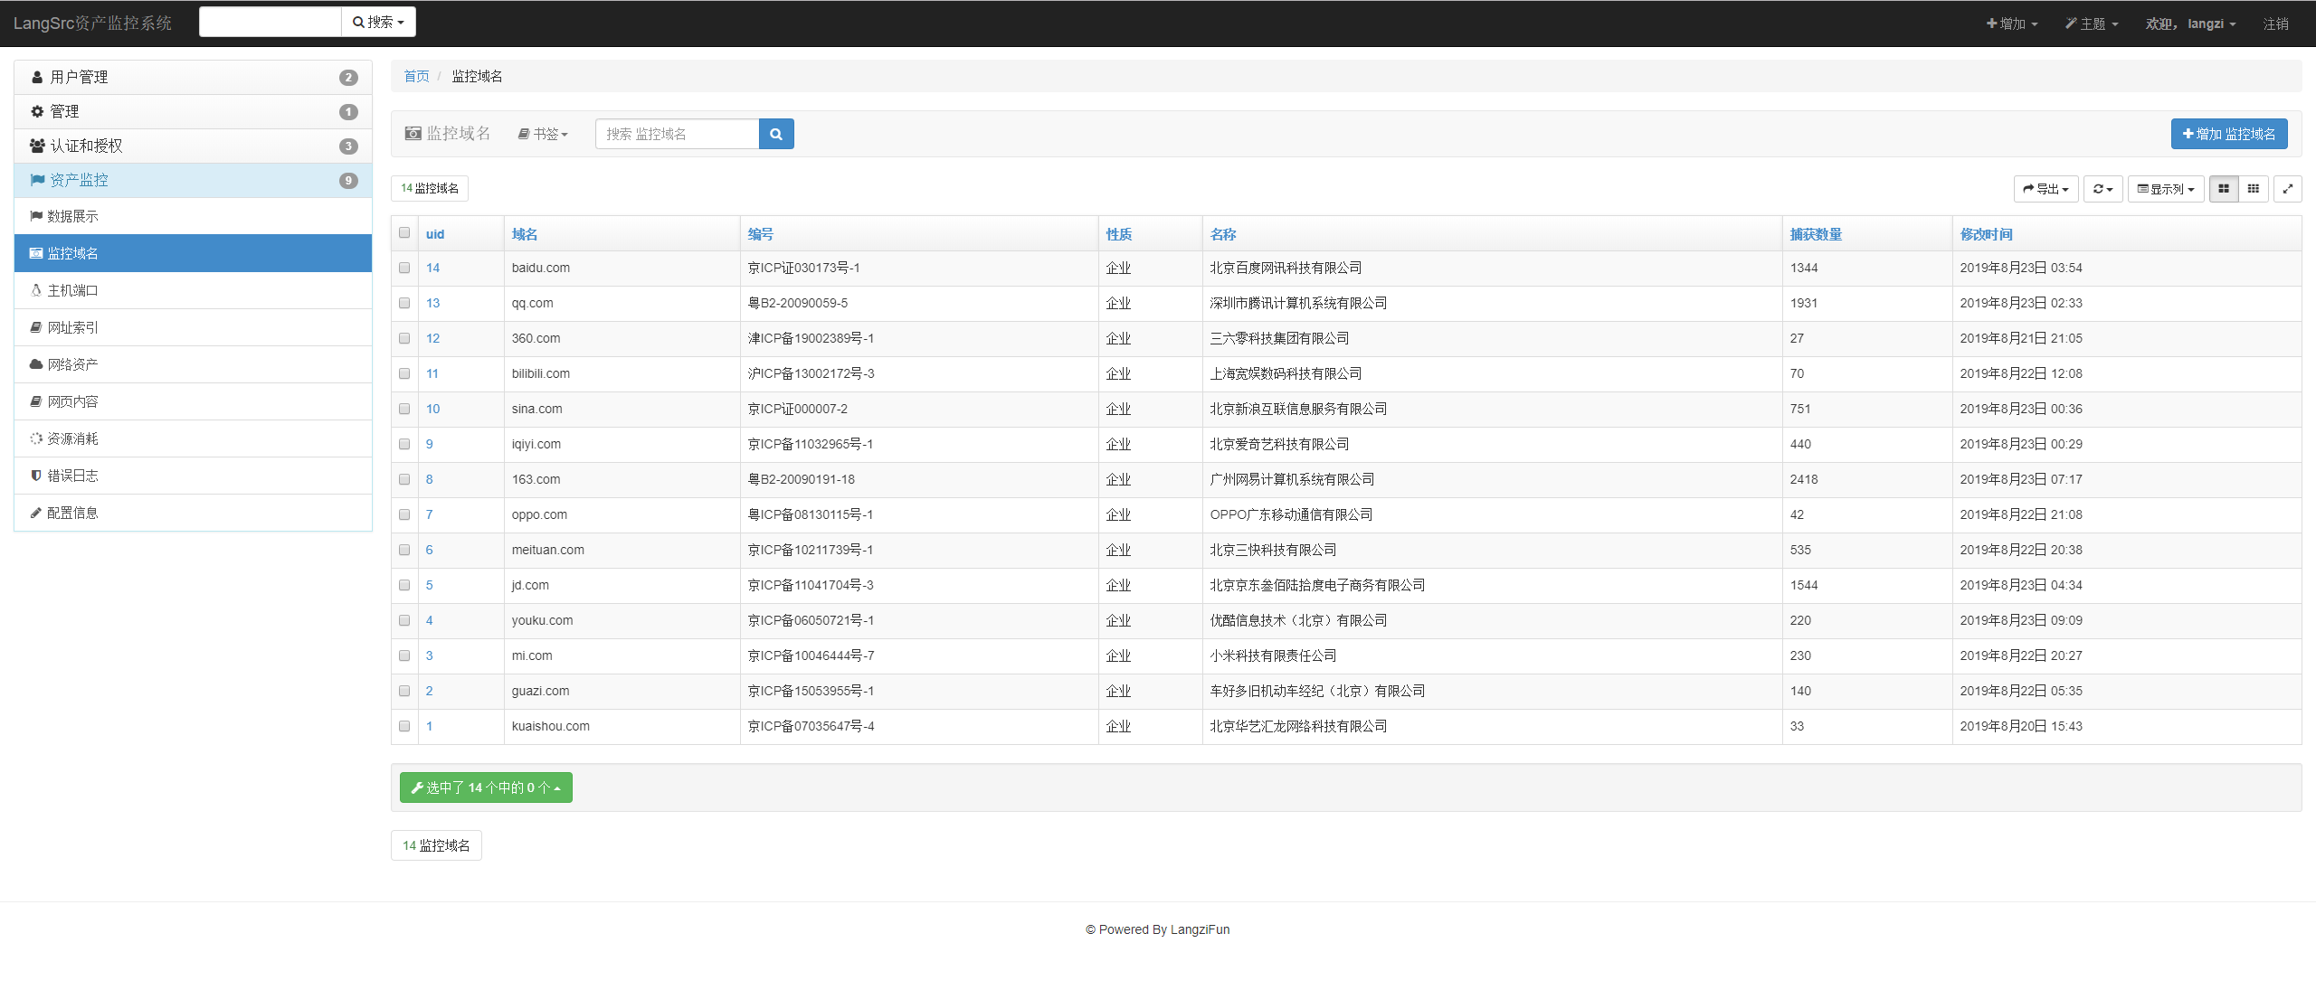
Task: Click the fullscreen expand icon
Action: tap(2287, 189)
